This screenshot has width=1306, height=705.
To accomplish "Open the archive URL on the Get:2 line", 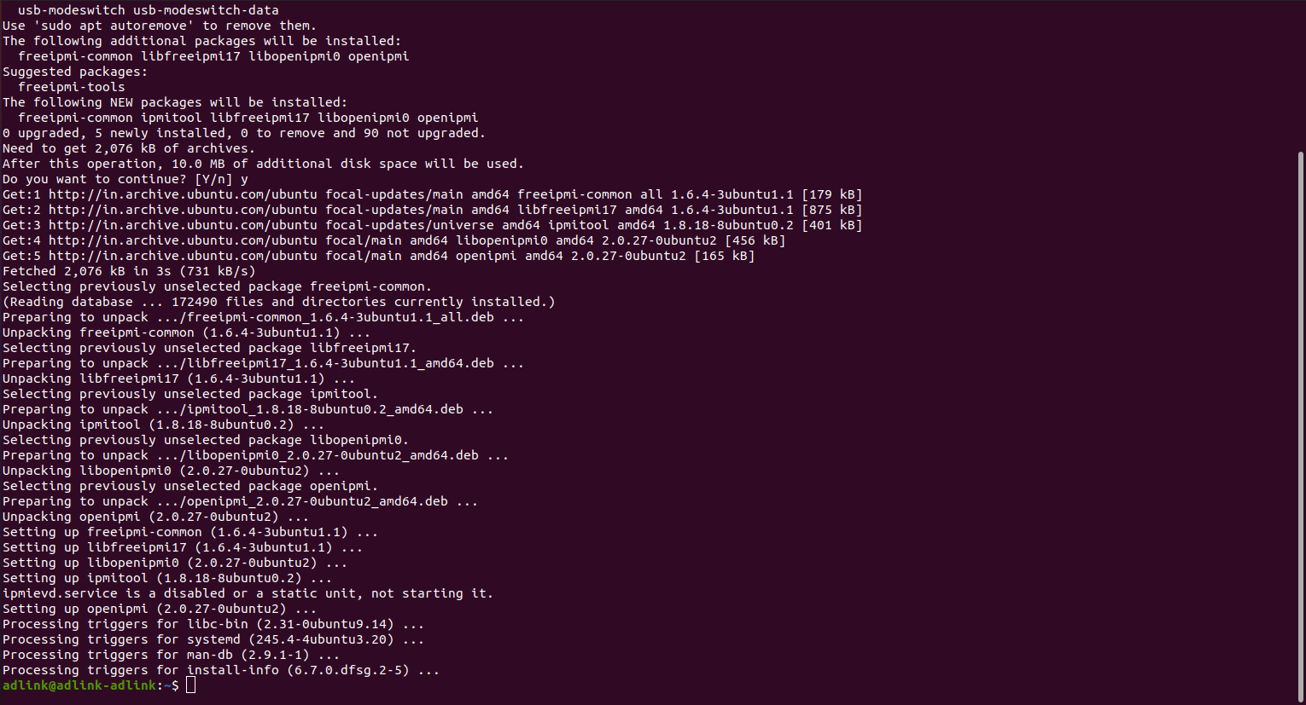I will click(183, 210).
